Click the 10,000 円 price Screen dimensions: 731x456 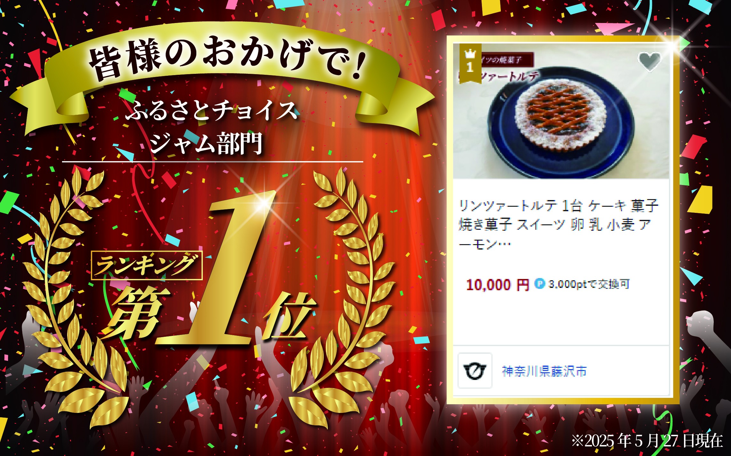tap(498, 284)
